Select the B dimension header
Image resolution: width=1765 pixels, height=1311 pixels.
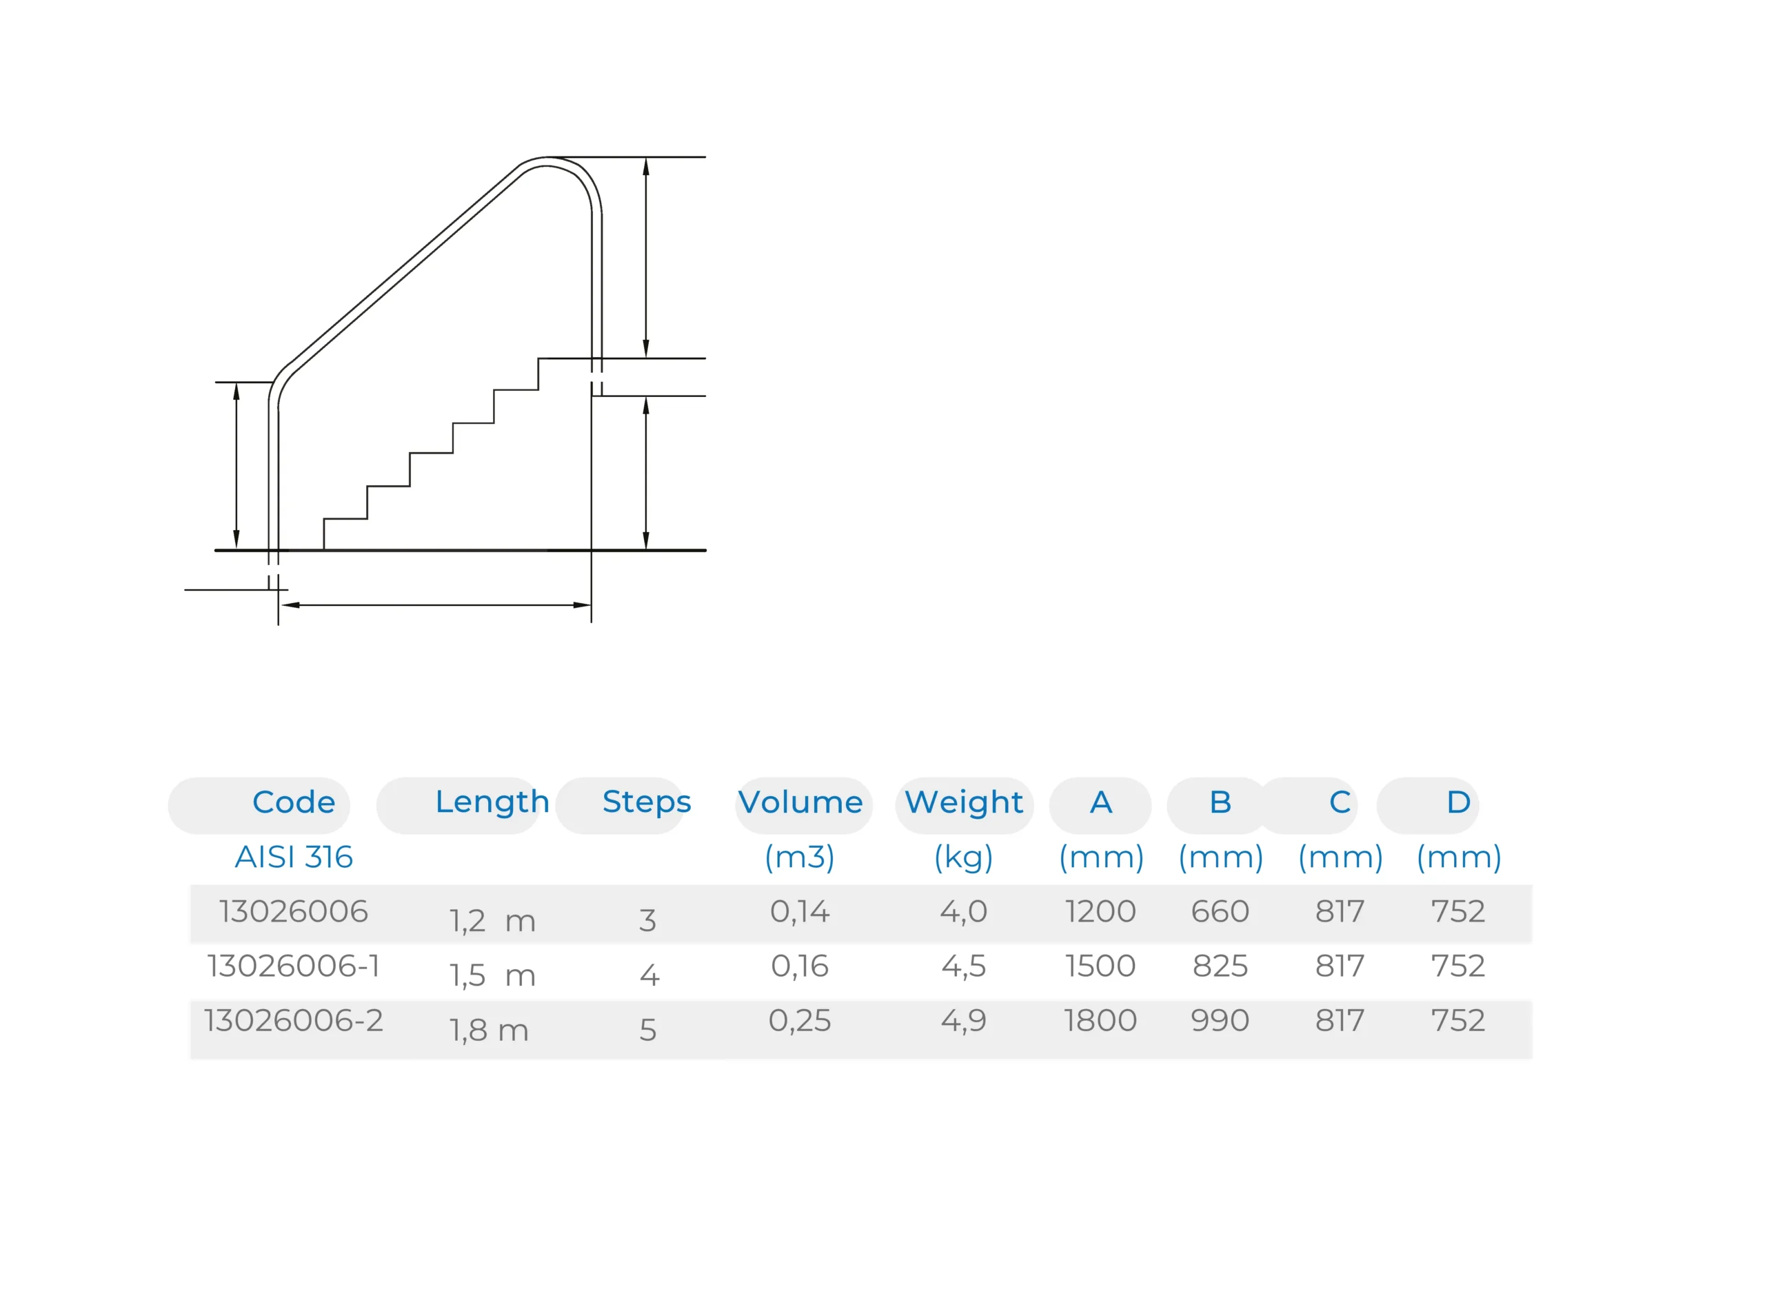[1220, 802]
